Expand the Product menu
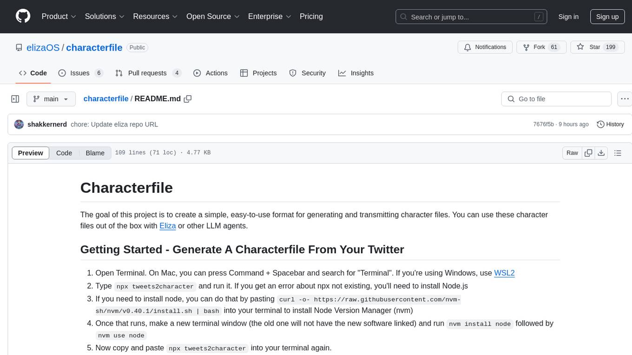 pyautogui.click(x=59, y=16)
